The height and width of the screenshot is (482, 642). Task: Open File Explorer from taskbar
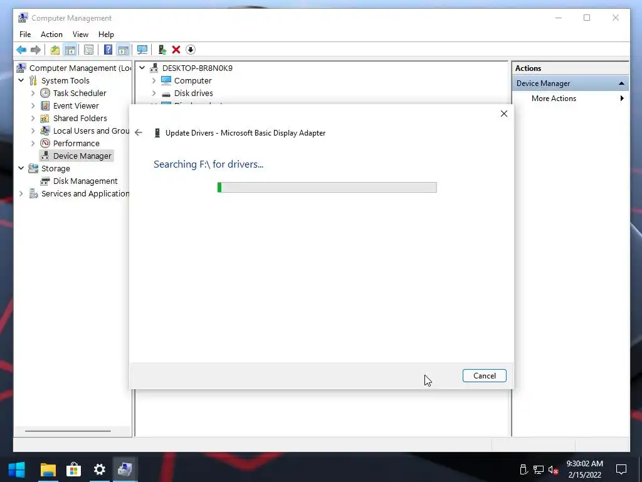click(48, 469)
